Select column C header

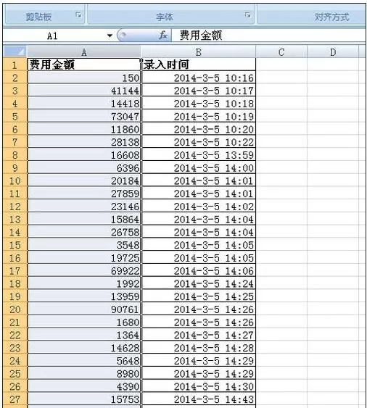point(281,51)
